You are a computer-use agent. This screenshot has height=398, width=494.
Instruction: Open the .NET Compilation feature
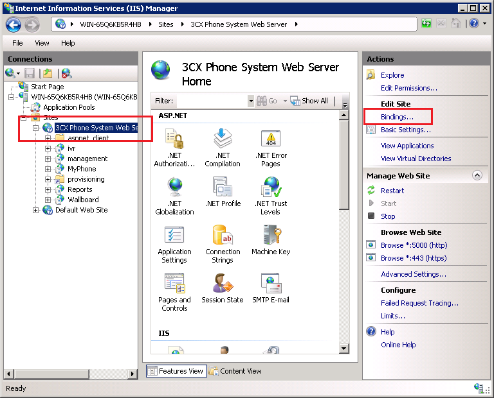(223, 148)
